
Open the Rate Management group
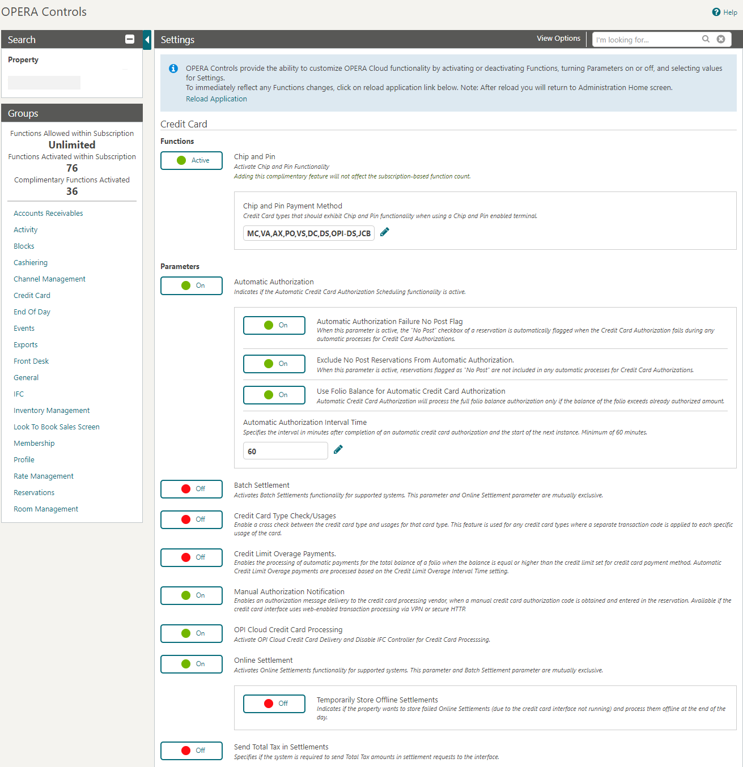[x=44, y=476]
